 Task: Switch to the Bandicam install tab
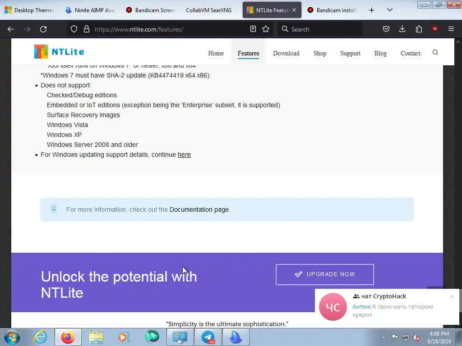point(333,10)
